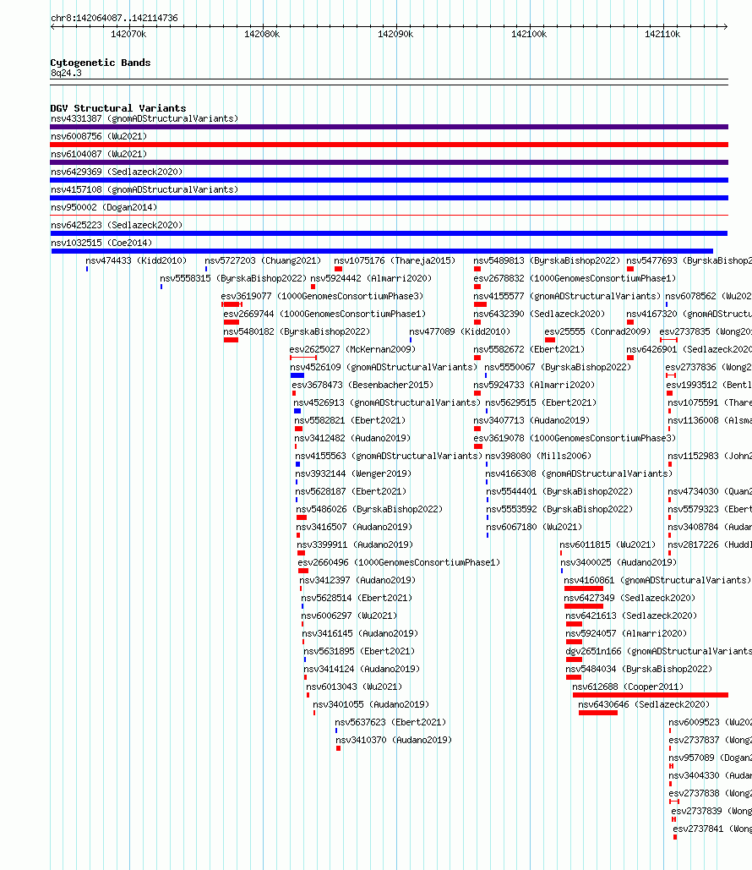Viewport: 752px width, 870px height.
Task: Select esv25555 (Conrad2009) label
Action: [x=598, y=331]
